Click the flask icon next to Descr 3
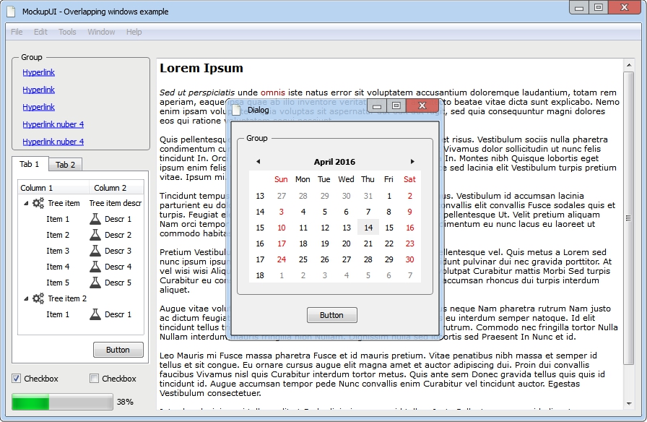The height and width of the screenshot is (422, 647). tap(95, 251)
